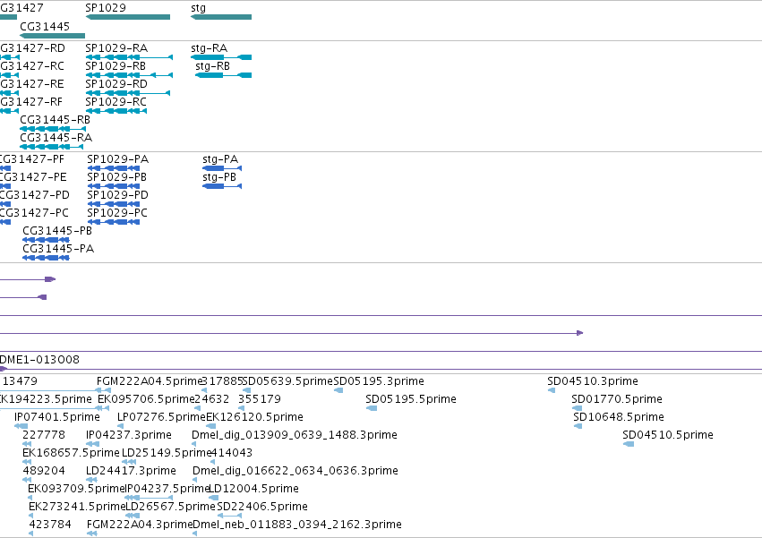Select protein SP1029-PB

tap(114, 186)
